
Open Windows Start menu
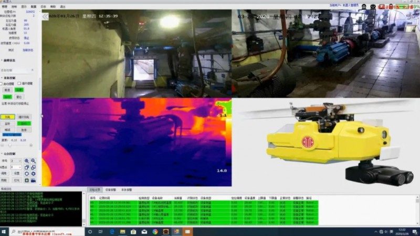4,232
